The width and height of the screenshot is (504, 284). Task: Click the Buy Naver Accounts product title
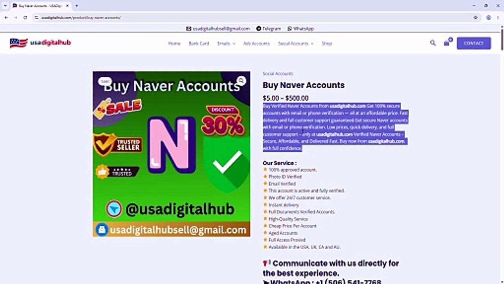click(304, 85)
